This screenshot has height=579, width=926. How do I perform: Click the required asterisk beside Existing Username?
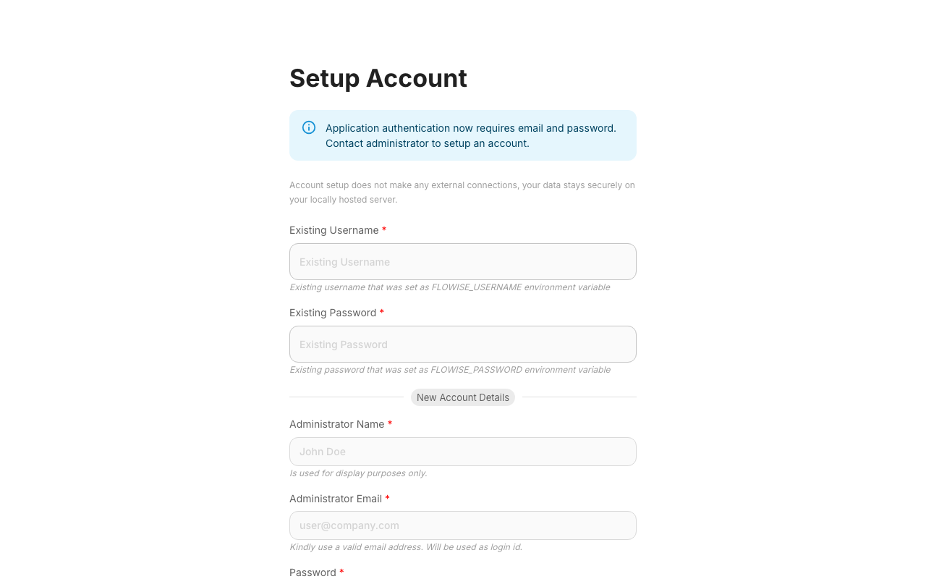384,229
